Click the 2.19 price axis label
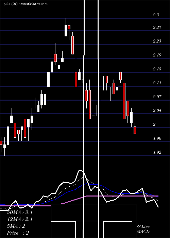Viewport: 170px width, 238px height. [x=157, y=55]
